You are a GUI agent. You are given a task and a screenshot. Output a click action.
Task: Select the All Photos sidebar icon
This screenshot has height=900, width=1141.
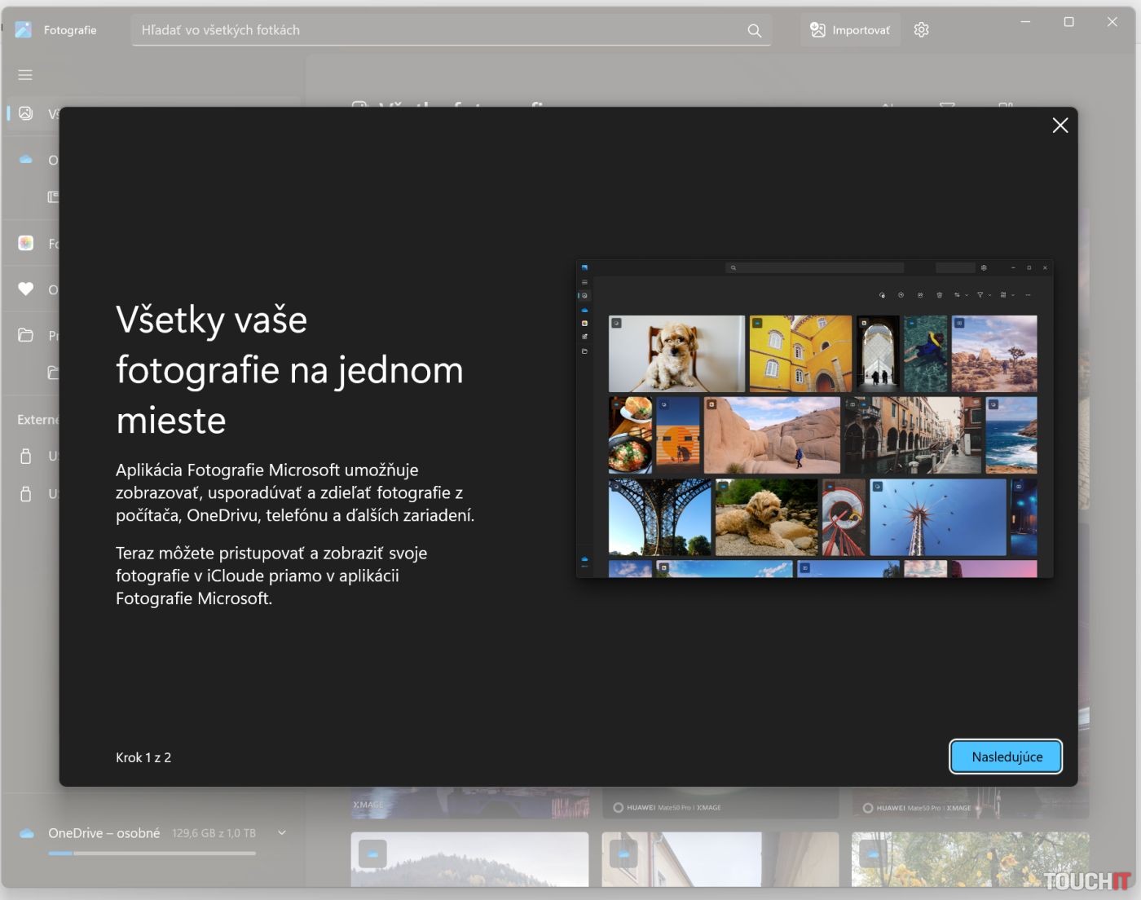pyautogui.click(x=26, y=113)
